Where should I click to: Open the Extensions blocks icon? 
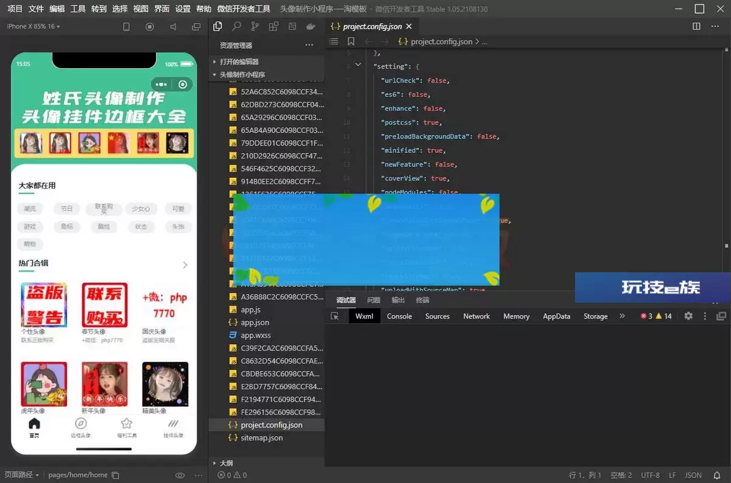274,26
